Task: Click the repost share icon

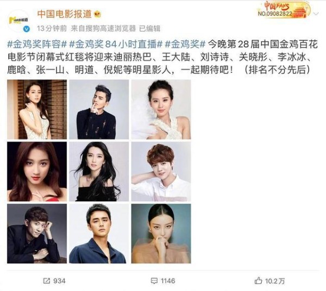Action: tap(46, 281)
